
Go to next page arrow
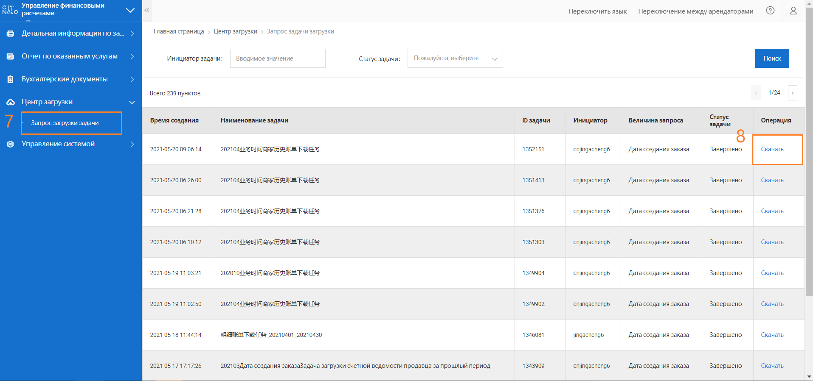pyautogui.click(x=792, y=93)
